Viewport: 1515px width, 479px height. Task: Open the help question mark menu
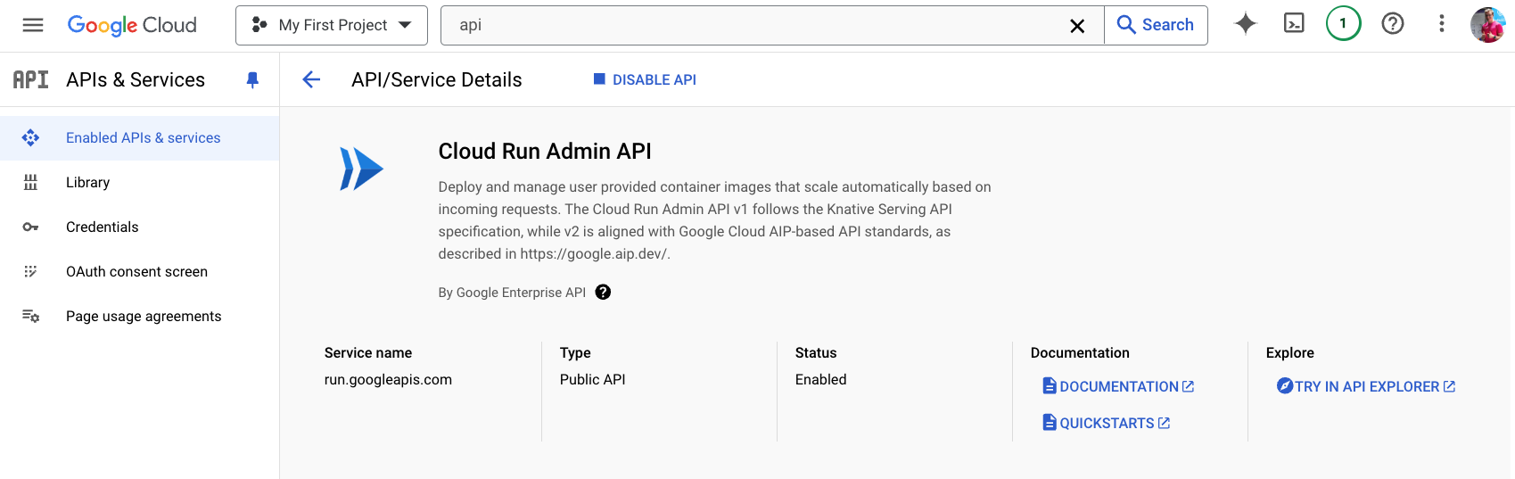point(1392,24)
